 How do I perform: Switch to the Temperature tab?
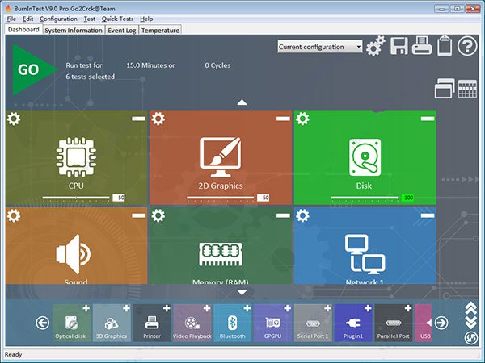click(161, 30)
